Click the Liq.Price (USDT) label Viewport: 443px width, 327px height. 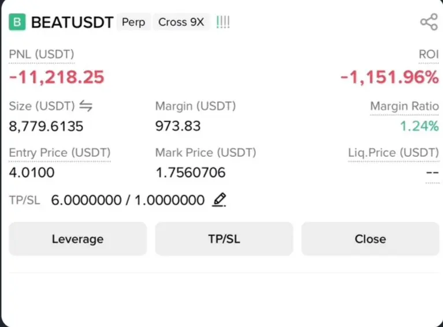393,153
